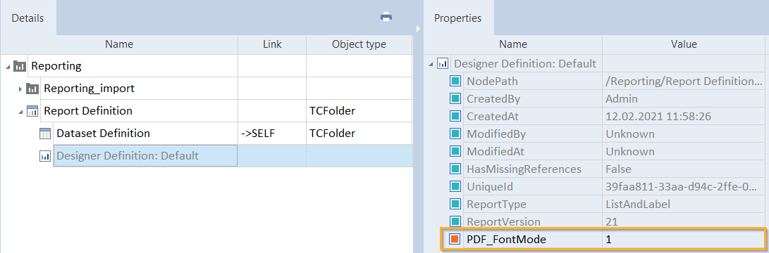The width and height of the screenshot is (769, 253).
Task: Collapse Designer Definition: Default properties group
Action: pyautogui.click(x=431, y=64)
